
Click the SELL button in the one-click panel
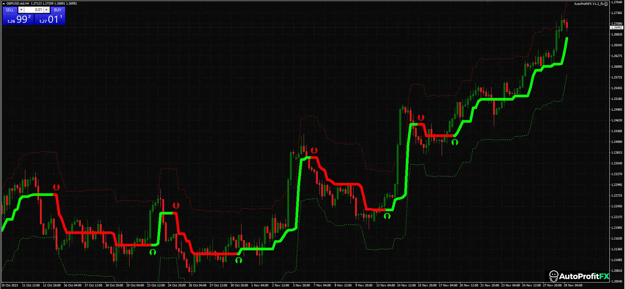10,10
